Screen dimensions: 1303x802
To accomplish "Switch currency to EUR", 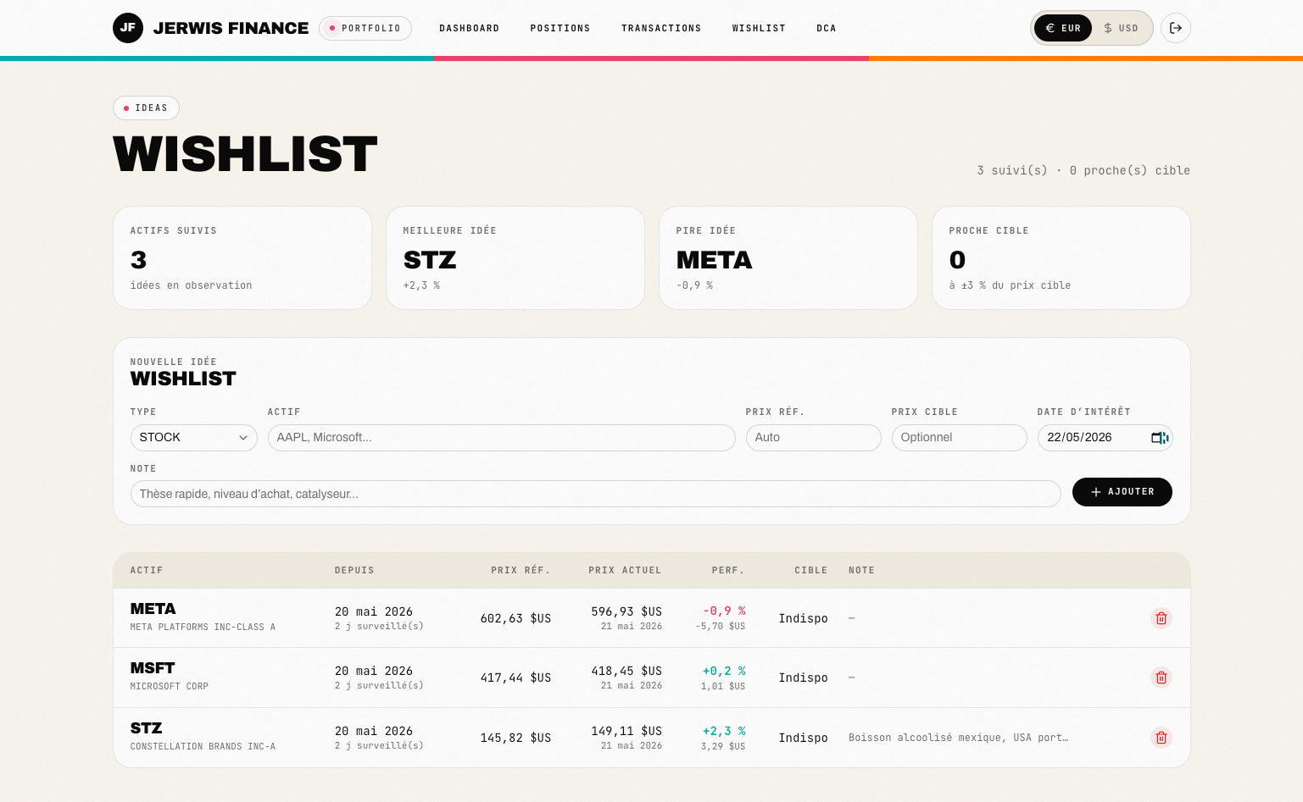I will click(1063, 28).
